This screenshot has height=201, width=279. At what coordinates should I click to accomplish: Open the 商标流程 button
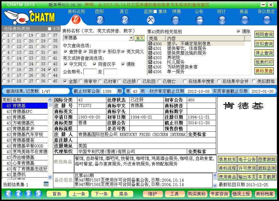227,168
